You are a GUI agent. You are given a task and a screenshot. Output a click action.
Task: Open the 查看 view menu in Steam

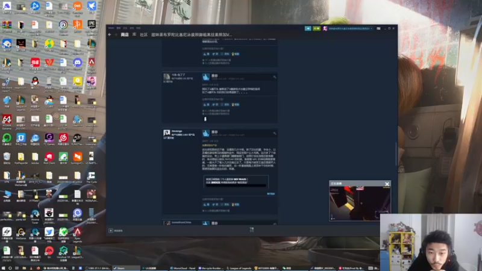coord(119,28)
